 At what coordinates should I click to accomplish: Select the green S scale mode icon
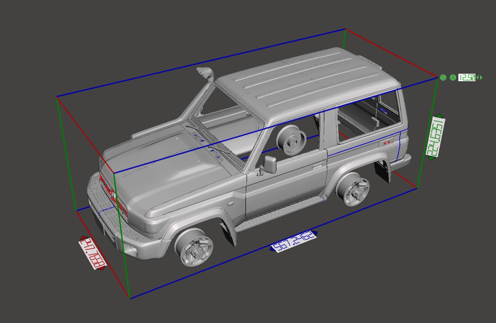point(443,78)
